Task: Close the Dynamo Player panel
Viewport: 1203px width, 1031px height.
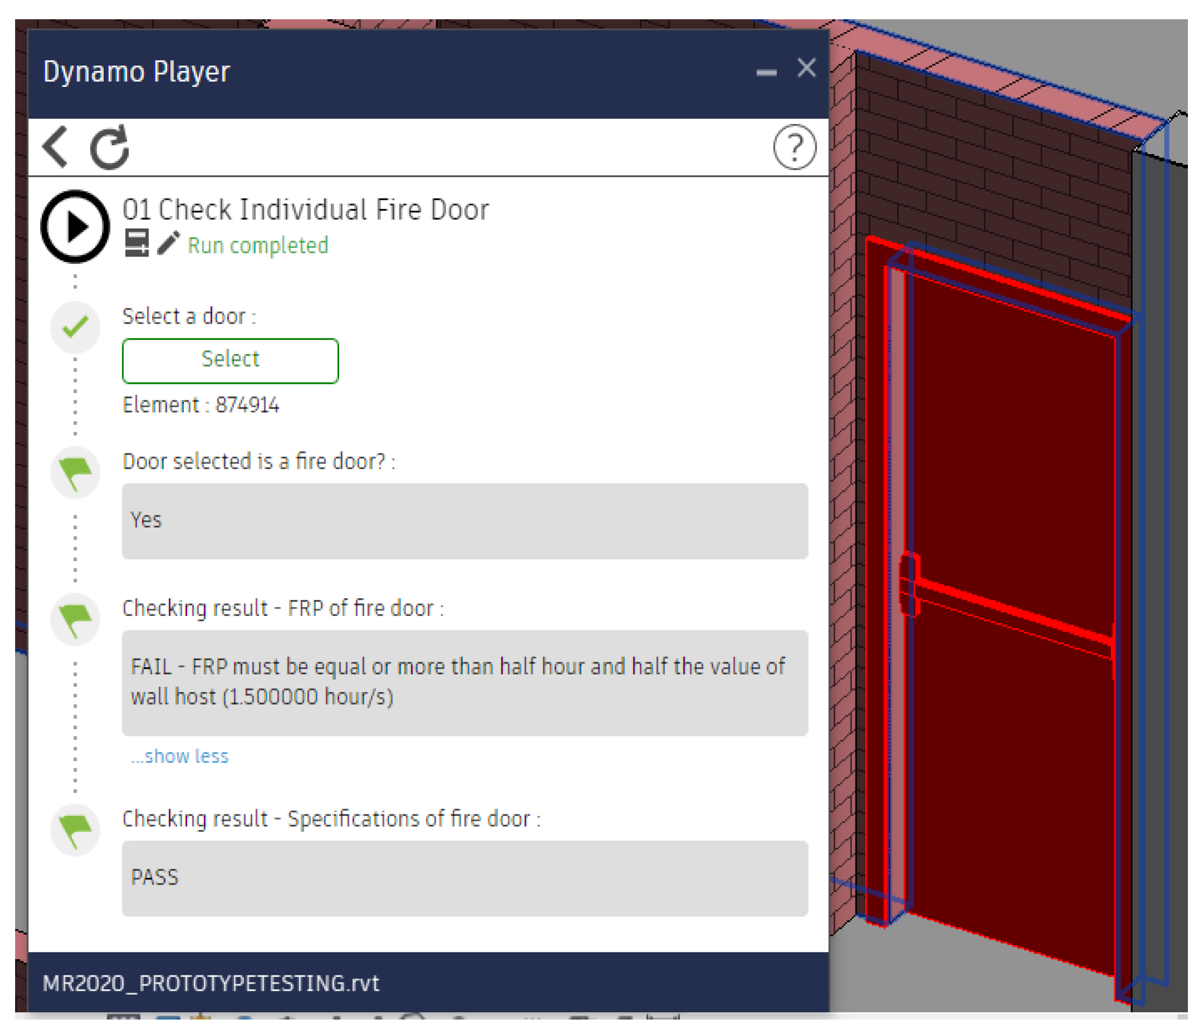Action: (x=807, y=68)
